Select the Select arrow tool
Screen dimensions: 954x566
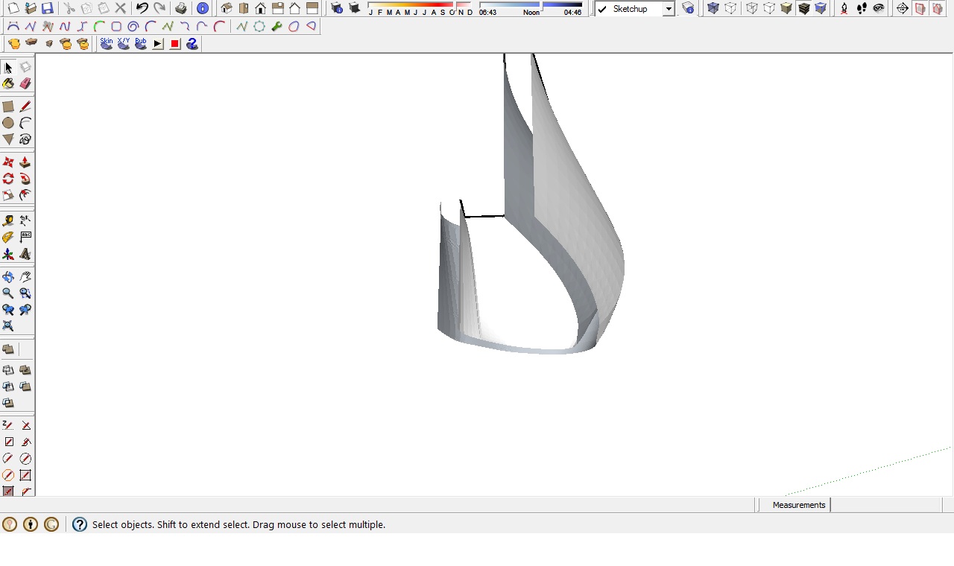(x=8, y=68)
